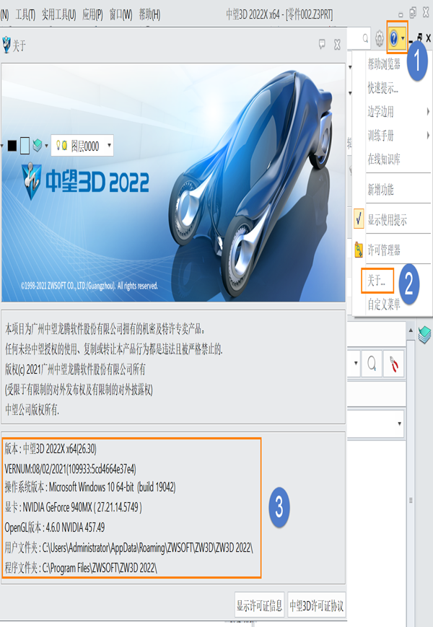Click the 版本: 中望3D 2022X x64(26.30) line
This screenshot has height=627, width=433.
(51, 449)
